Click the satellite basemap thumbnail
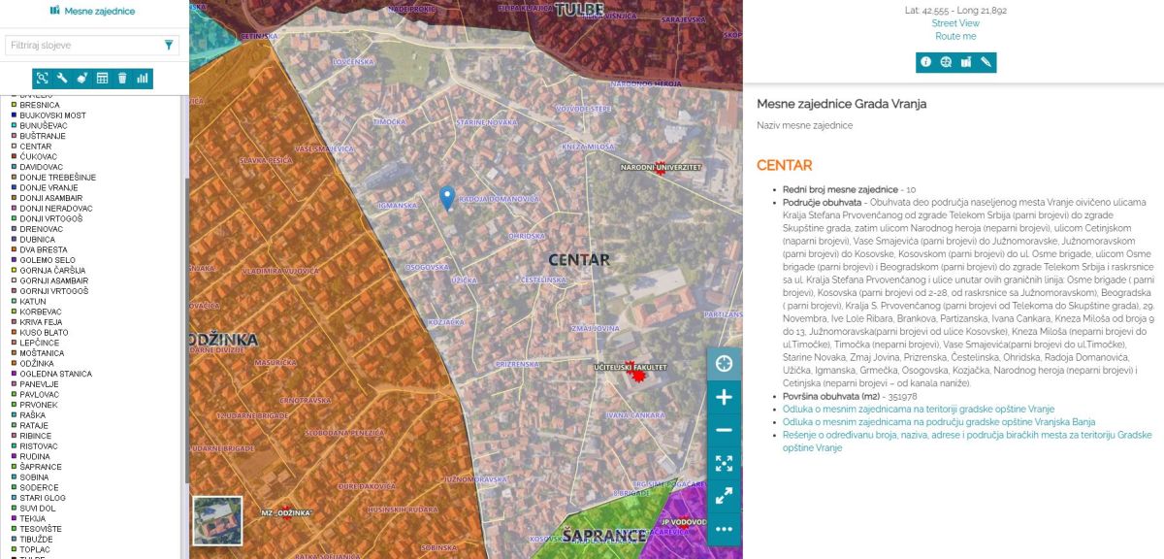Screen dimensions: 1164x559 pyautogui.click(x=217, y=520)
